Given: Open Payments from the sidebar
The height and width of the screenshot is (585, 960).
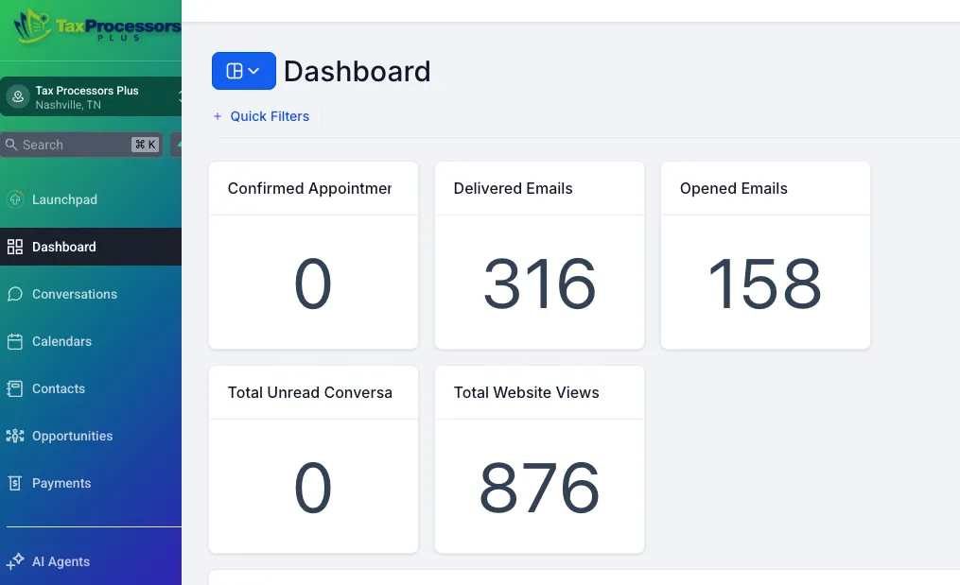Looking at the screenshot, I should 91,484.
